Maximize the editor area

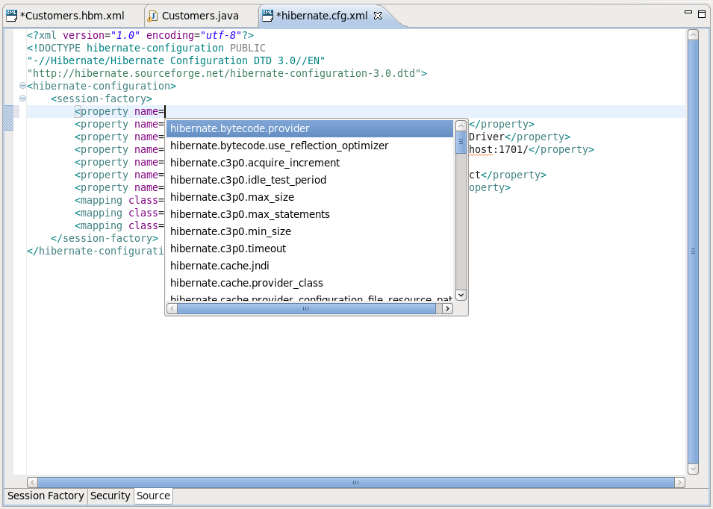click(701, 13)
